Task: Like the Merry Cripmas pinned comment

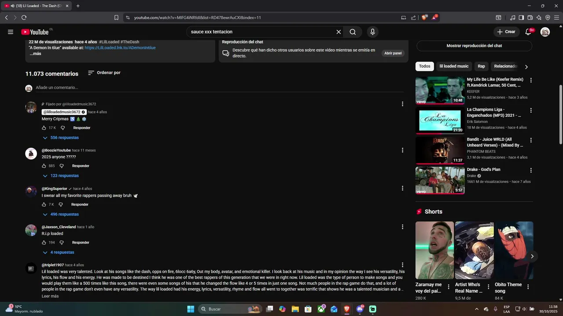Action: (44, 128)
